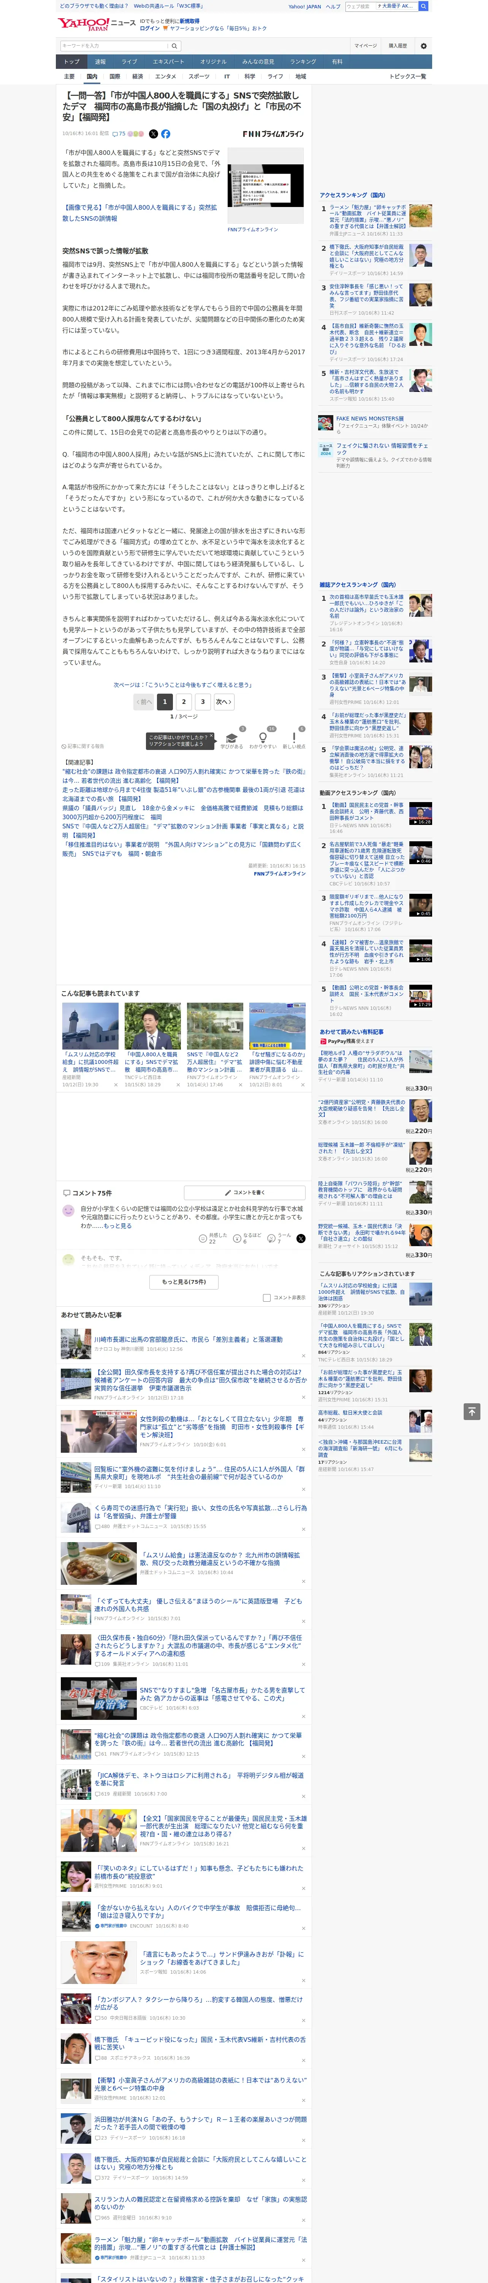Click the なるほど reaction on first comment
488x2283 pixels.
point(247,1238)
